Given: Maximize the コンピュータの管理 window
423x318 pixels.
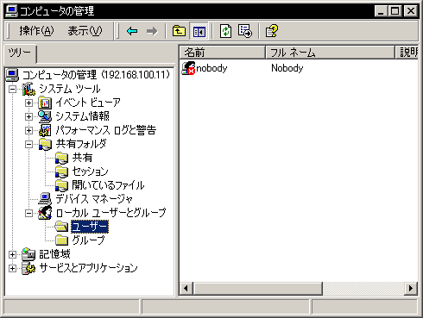Looking at the screenshot, I should point(395,11).
